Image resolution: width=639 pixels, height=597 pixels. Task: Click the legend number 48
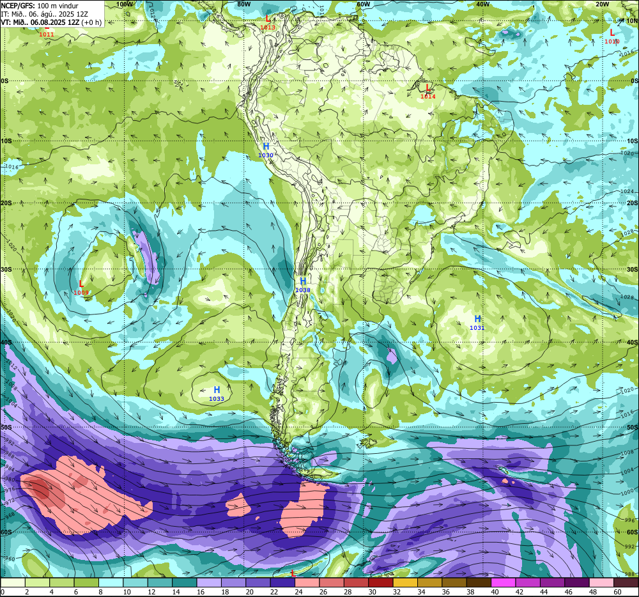click(x=593, y=592)
